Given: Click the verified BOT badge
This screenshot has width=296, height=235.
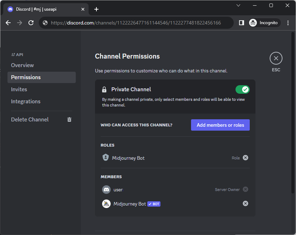Looking at the screenshot, I should click(x=154, y=204).
